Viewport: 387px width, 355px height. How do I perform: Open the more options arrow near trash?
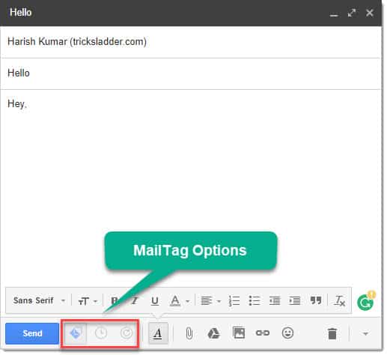tap(365, 333)
